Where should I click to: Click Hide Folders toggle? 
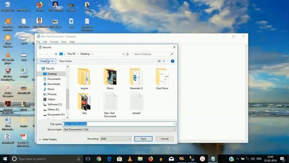click(48, 139)
